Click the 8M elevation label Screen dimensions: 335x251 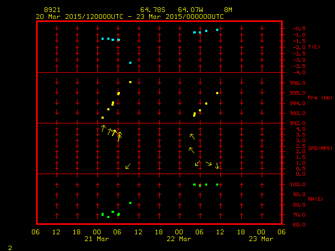(228, 10)
